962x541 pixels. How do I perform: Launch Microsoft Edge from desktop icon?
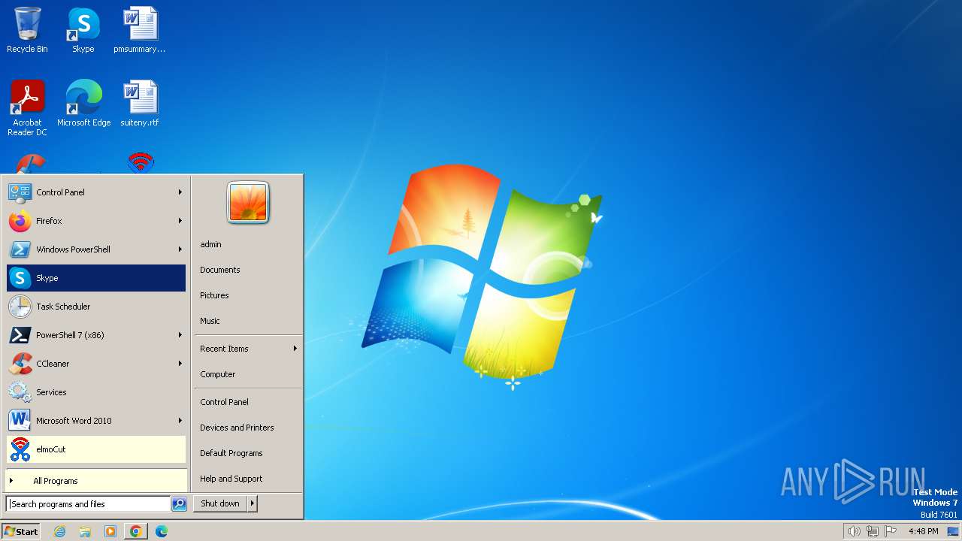point(83,103)
